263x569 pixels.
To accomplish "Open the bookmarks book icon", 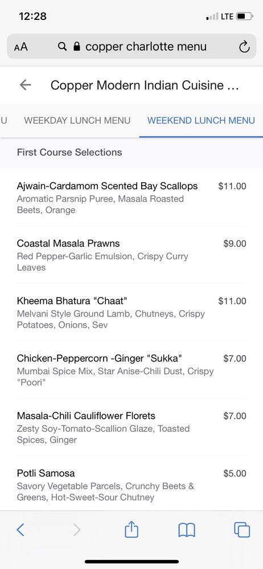I will (187, 530).
